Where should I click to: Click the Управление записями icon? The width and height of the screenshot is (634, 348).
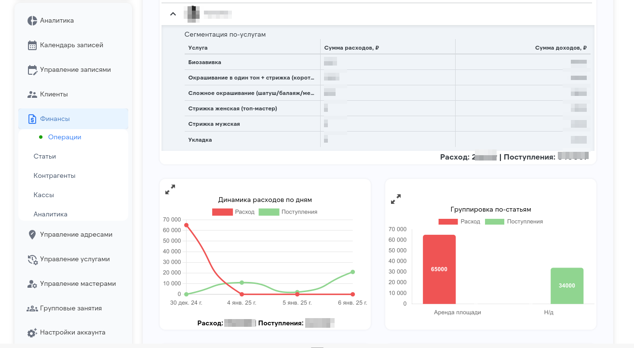click(32, 69)
